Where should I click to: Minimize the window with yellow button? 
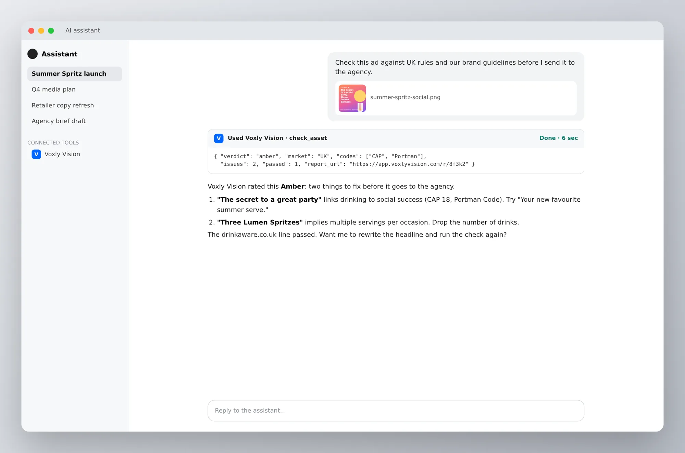(x=41, y=31)
